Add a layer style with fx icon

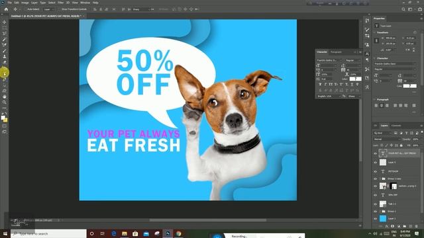[387, 226]
